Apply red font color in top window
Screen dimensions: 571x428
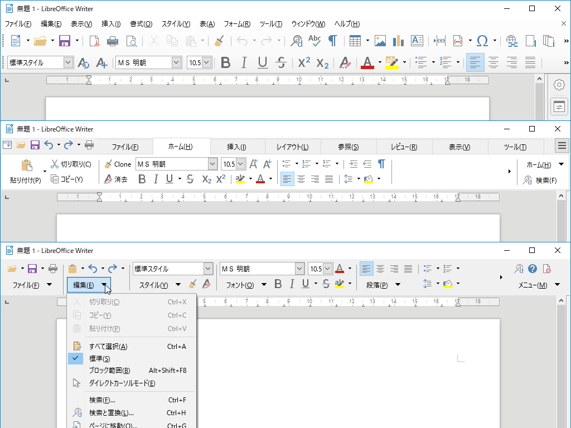367,62
